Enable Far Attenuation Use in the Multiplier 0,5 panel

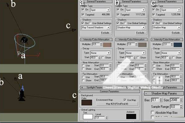tap(83, 77)
